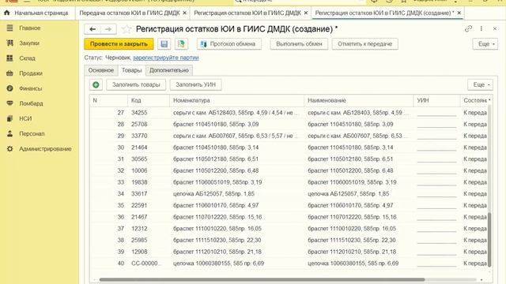Switch to Передача остатков ЮИ в ГИИС ДМДК tab
Image resolution: width=506 pixels, height=284 pixels.
(x=130, y=13)
